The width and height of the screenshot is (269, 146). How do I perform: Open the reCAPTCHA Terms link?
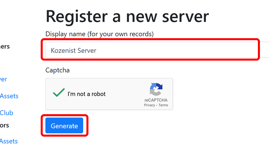click(x=163, y=105)
